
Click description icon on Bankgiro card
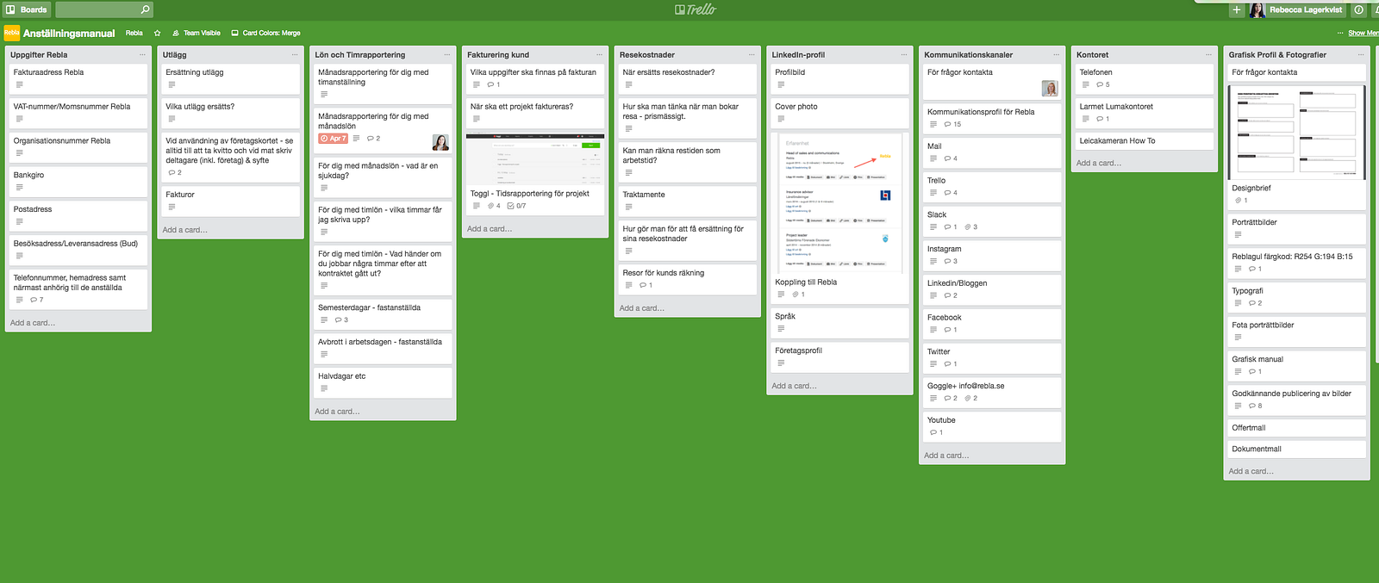point(20,187)
